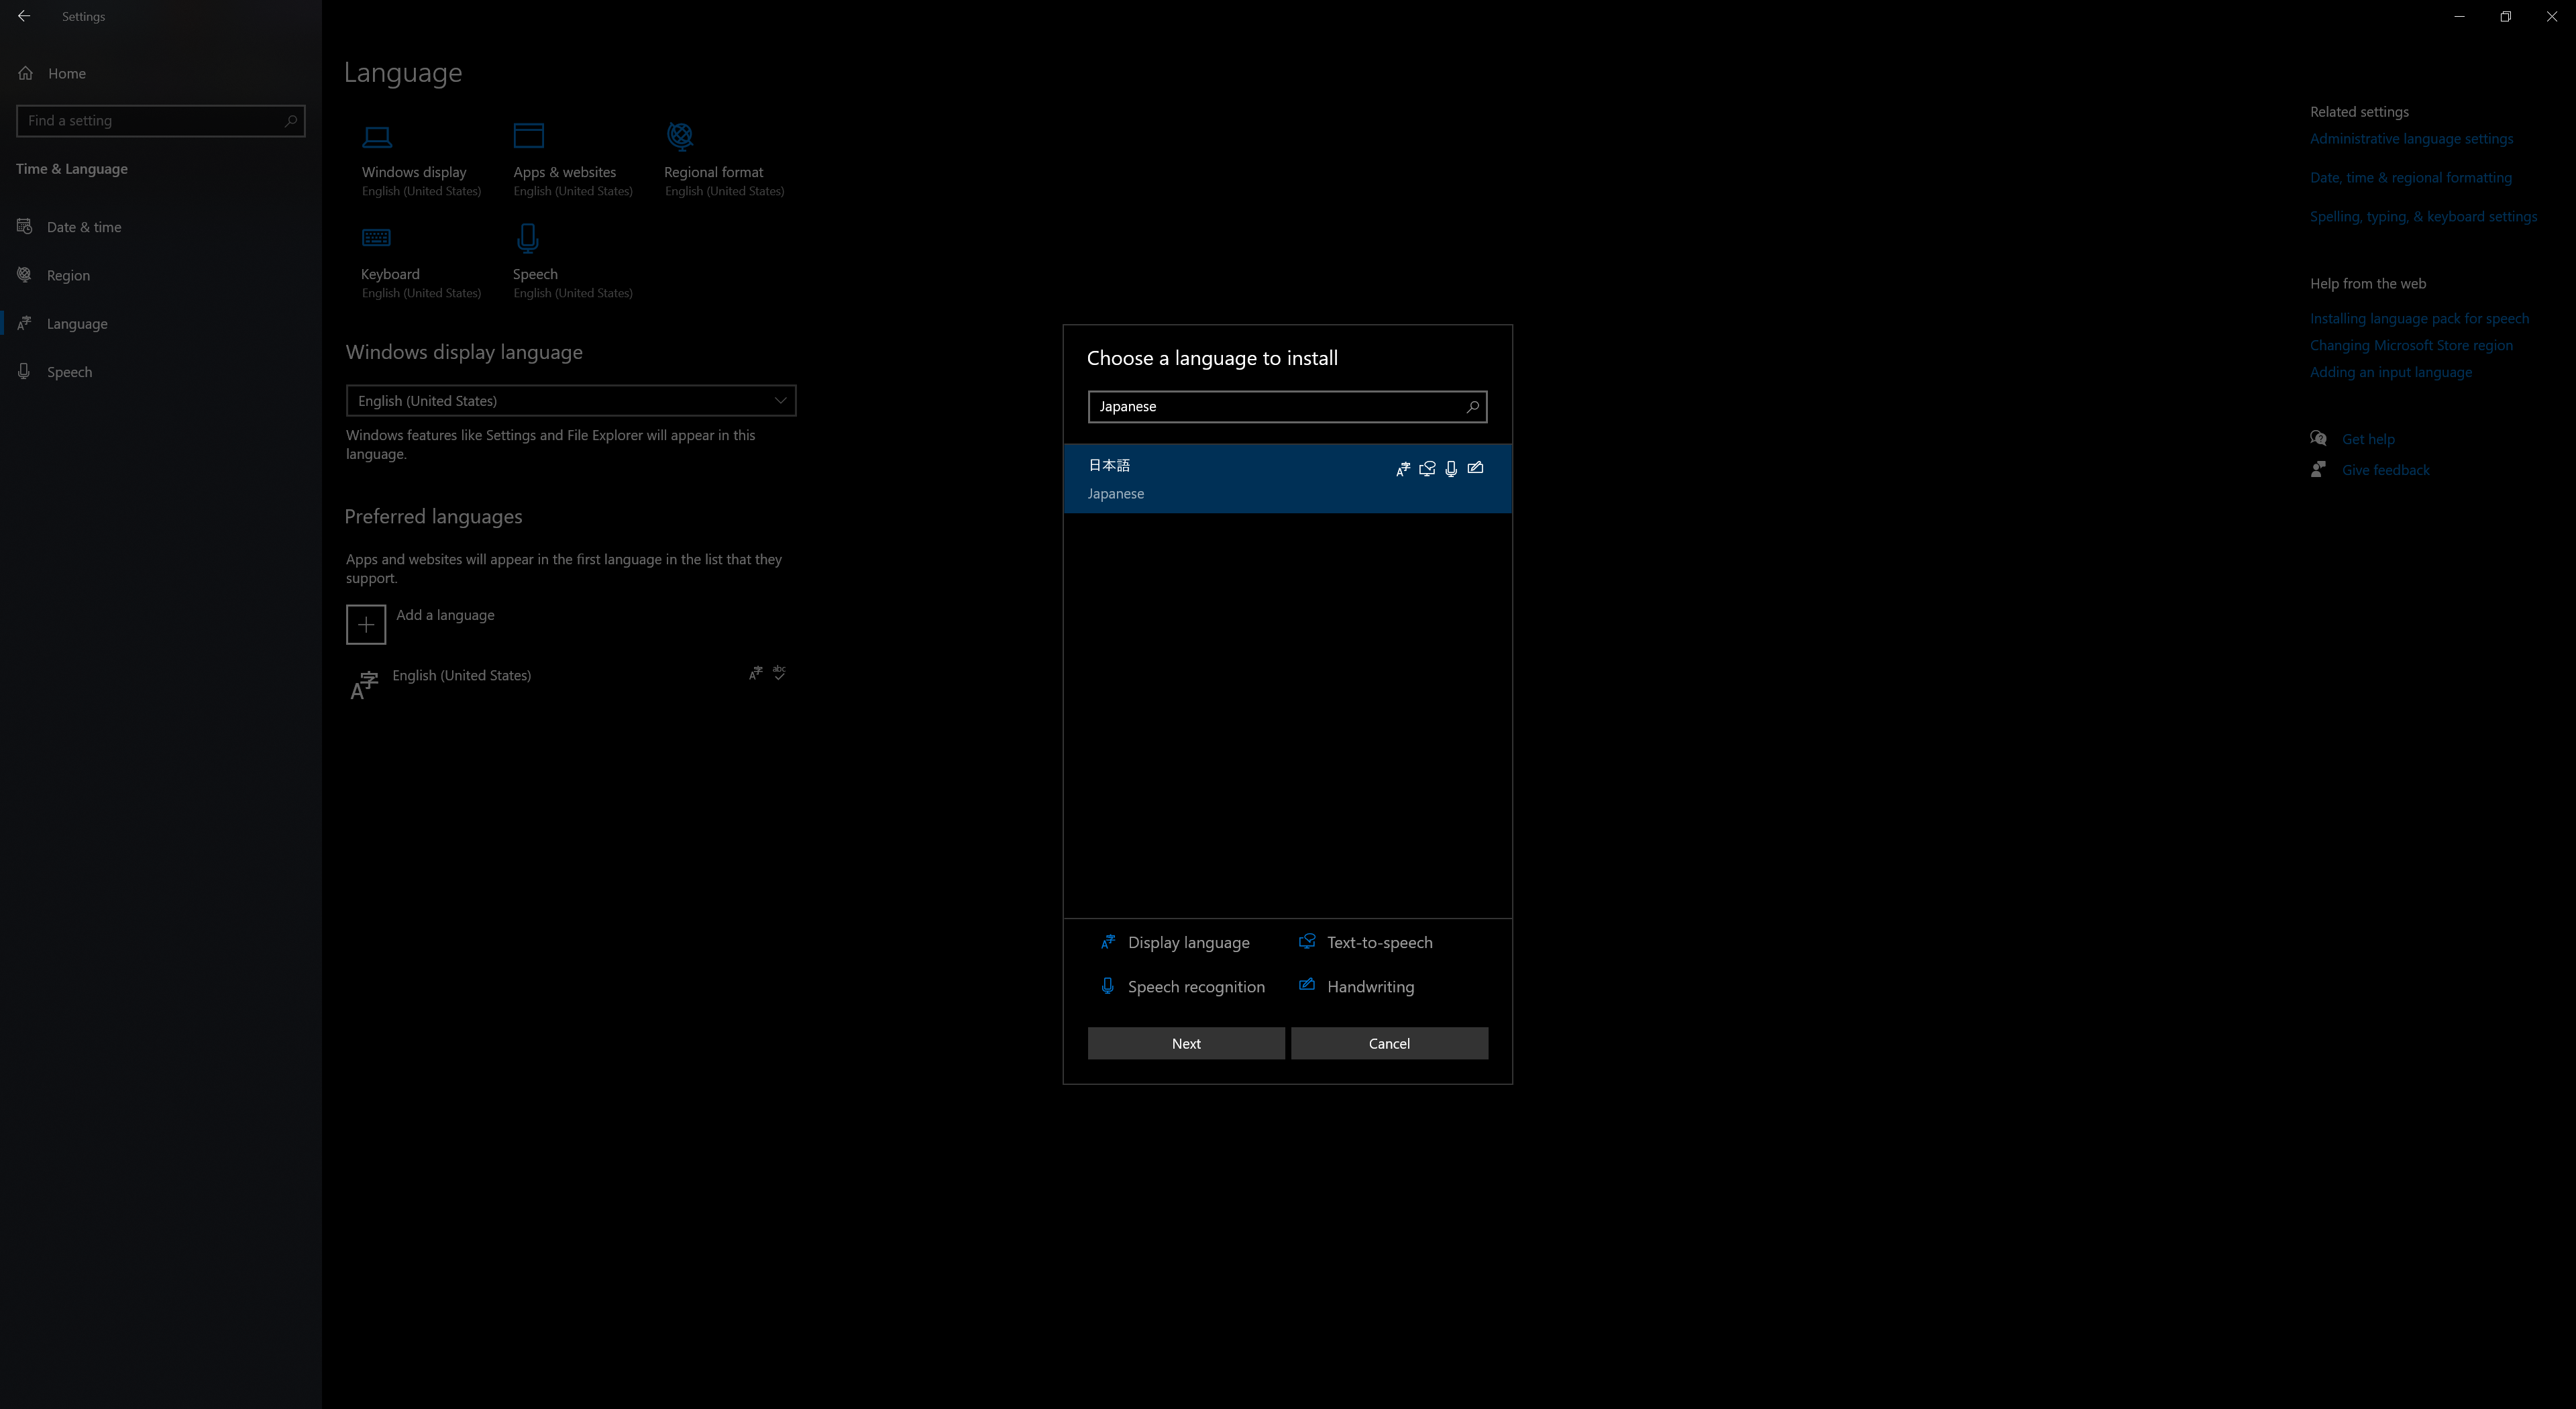Click the Keyboard icon tile
The image size is (2576, 1409).
click(x=377, y=238)
